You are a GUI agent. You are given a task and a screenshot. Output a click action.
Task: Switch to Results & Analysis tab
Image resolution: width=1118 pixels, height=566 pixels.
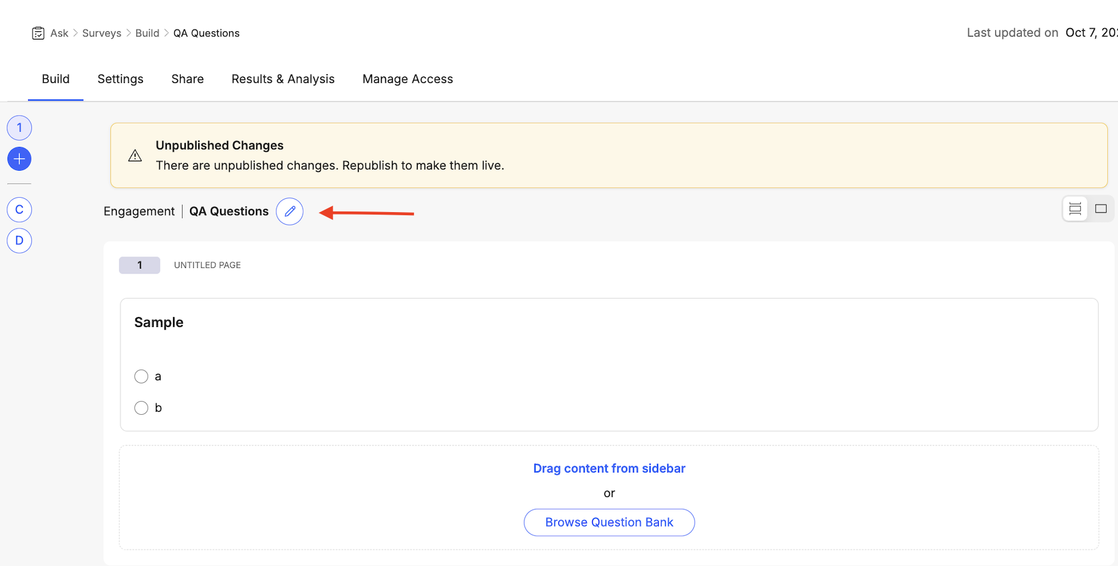pos(283,79)
